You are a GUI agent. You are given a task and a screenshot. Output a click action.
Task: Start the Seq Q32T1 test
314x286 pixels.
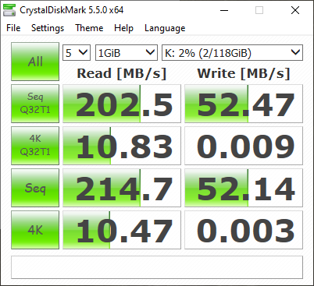point(35,104)
